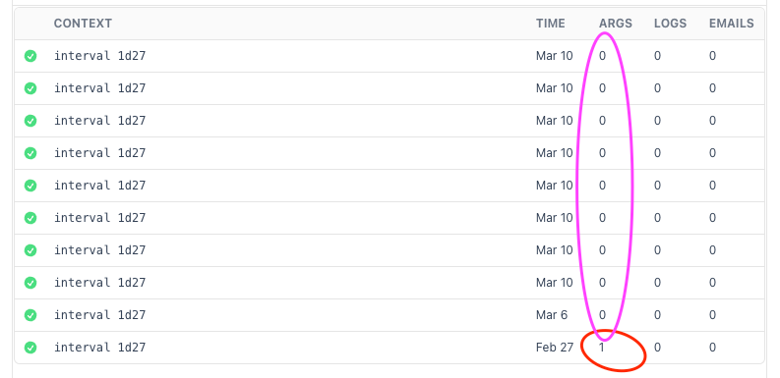Click green check icon on fourth row
Image resolution: width=780 pixels, height=378 pixels.
tap(30, 153)
